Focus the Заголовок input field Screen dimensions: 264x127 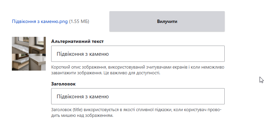138,96
